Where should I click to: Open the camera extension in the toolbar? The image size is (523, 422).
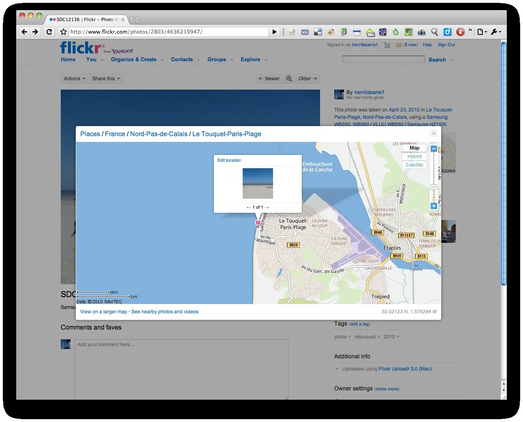pos(421,32)
